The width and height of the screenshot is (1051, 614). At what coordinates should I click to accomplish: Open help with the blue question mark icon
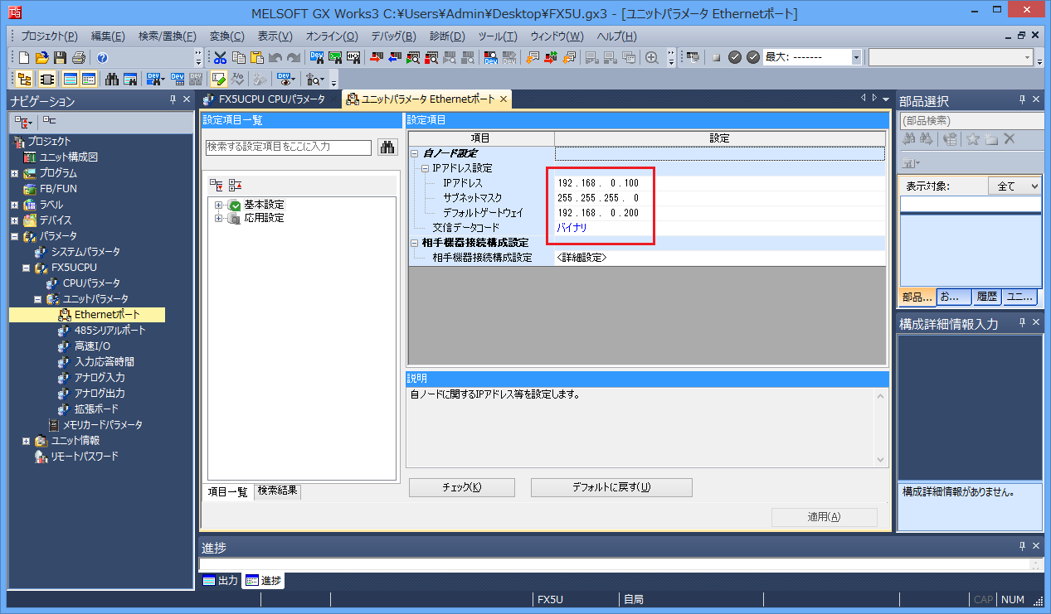(102, 57)
